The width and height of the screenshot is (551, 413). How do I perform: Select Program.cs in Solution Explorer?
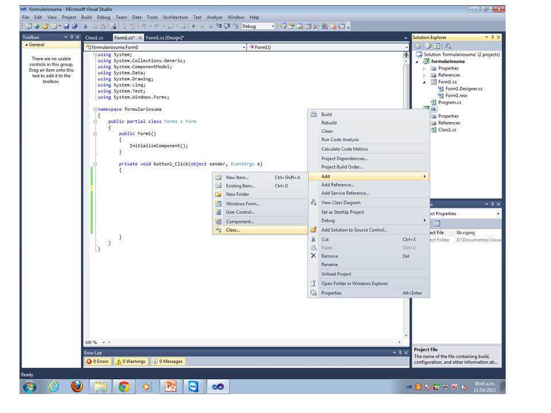pyautogui.click(x=449, y=103)
